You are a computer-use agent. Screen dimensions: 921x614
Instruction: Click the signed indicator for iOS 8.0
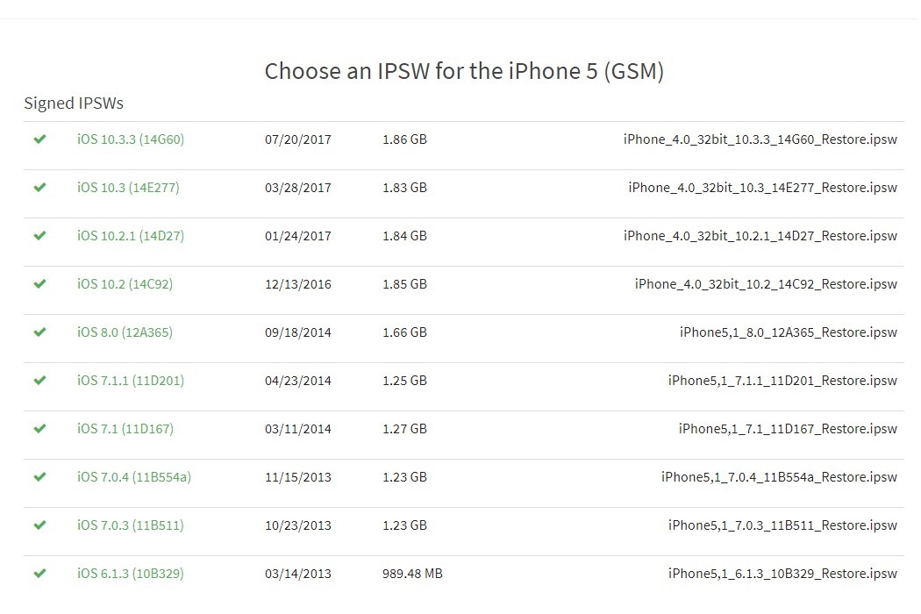click(x=39, y=332)
